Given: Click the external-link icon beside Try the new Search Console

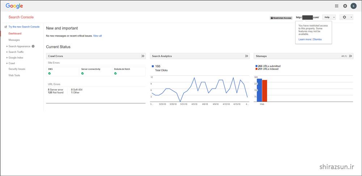Looking at the screenshot, I should (x=6, y=27).
